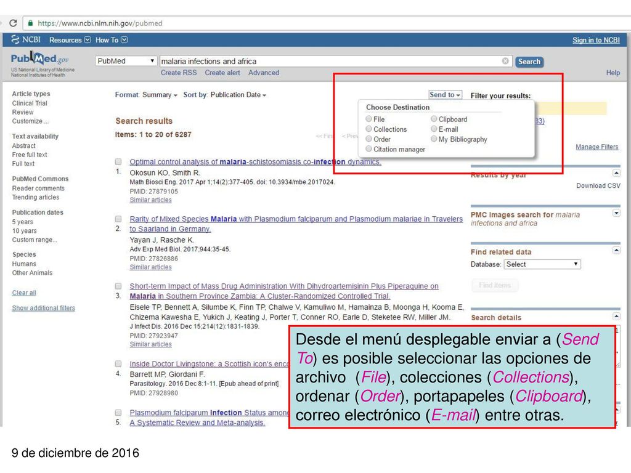Image resolution: width=631 pixels, height=473 pixels.
Task: Open the Advanced search link
Action: pos(264,73)
